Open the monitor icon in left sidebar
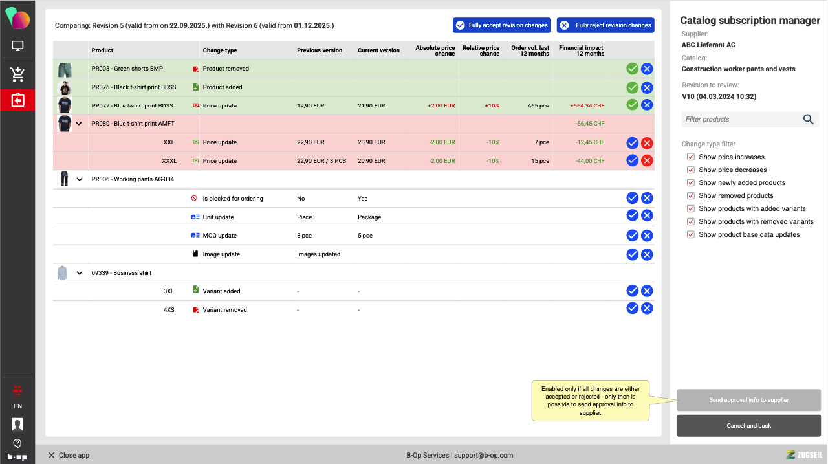This screenshot has width=828, height=464. coord(17,47)
